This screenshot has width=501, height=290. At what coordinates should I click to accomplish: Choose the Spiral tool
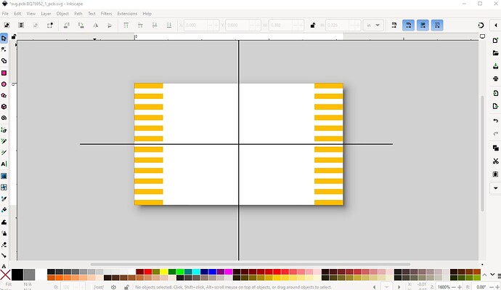pyautogui.click(x=4, y=118)
